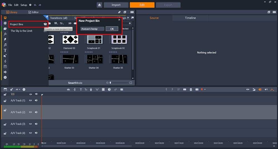Click the create new project bin icon
The image size is (278, 149).
(45, 24)
